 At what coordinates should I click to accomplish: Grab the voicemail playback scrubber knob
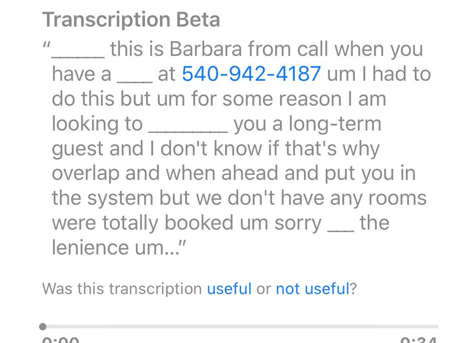coord(43,326)
